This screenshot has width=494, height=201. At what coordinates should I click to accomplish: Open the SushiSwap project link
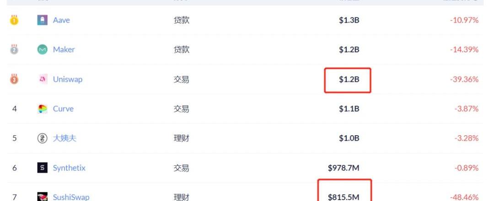pos(71,197)
